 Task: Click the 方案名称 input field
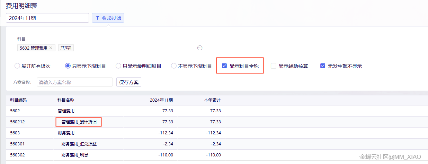click(x=75, y=82)
